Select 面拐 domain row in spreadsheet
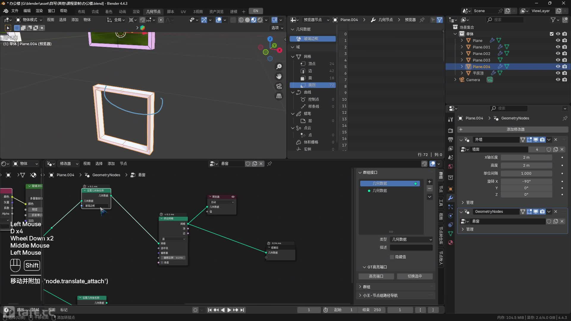The image size is (571, 321). pos(313,85)
